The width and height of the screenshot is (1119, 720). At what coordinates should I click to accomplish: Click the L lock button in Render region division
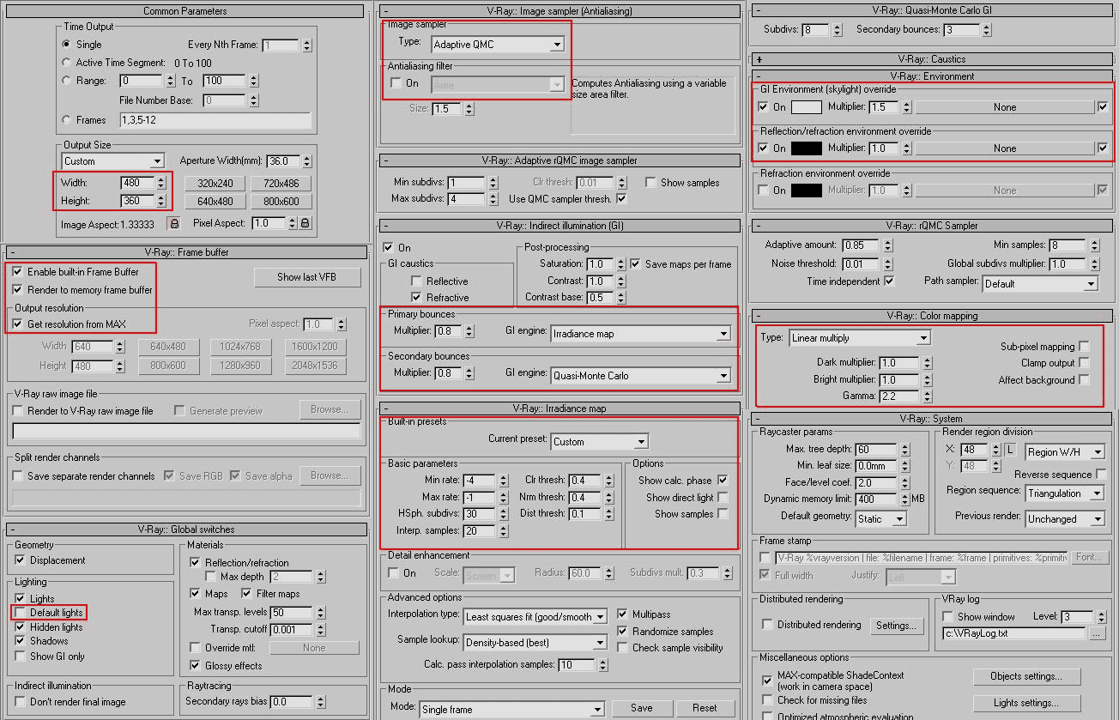coord(1010,451)
